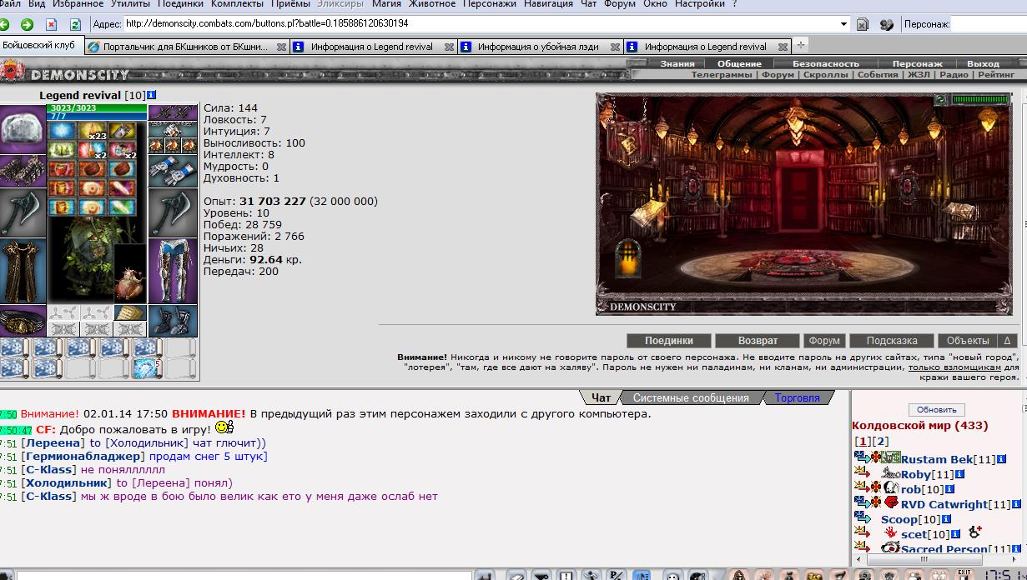Open the Общение top menu tab
This screenshot has height=580, width=1027.
[x=739, y=63]
